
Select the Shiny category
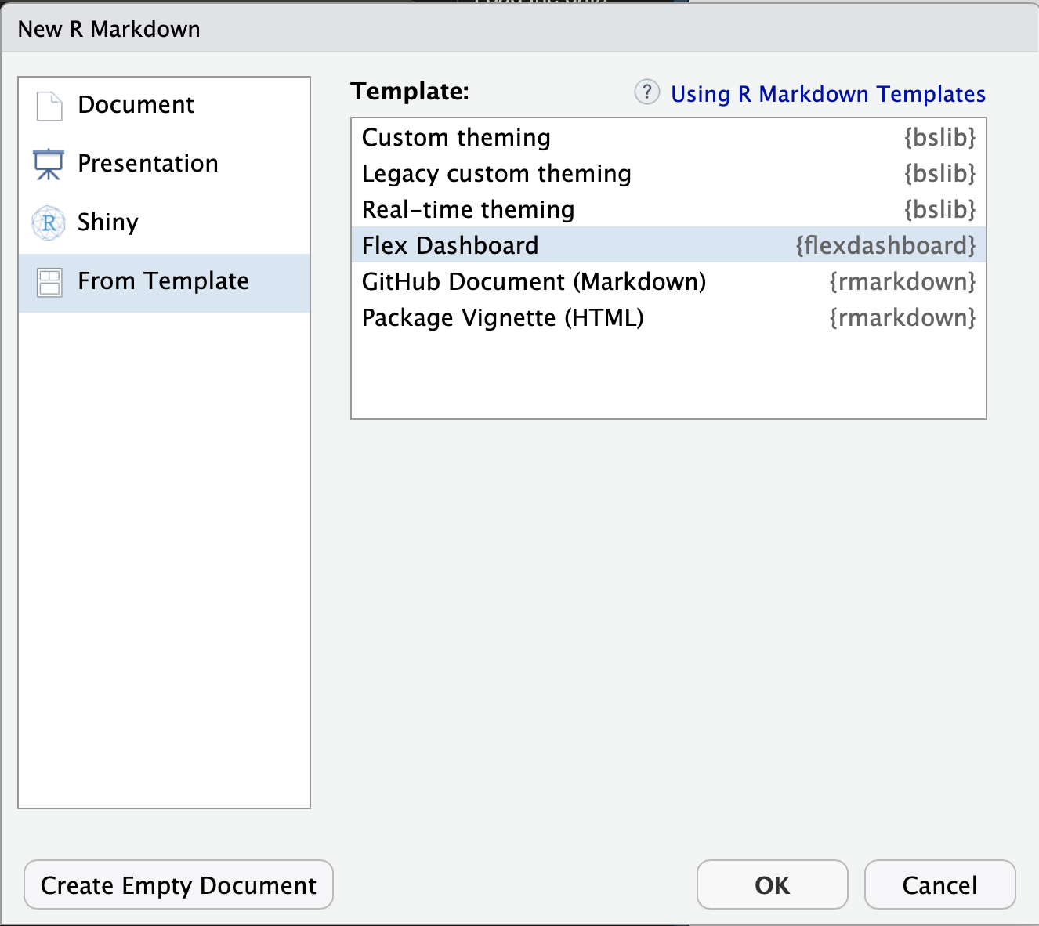(165, 223)
